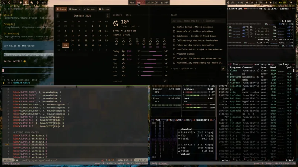Check the Pflanzen gießen task

pyautogui.click(x=174, y=54)
